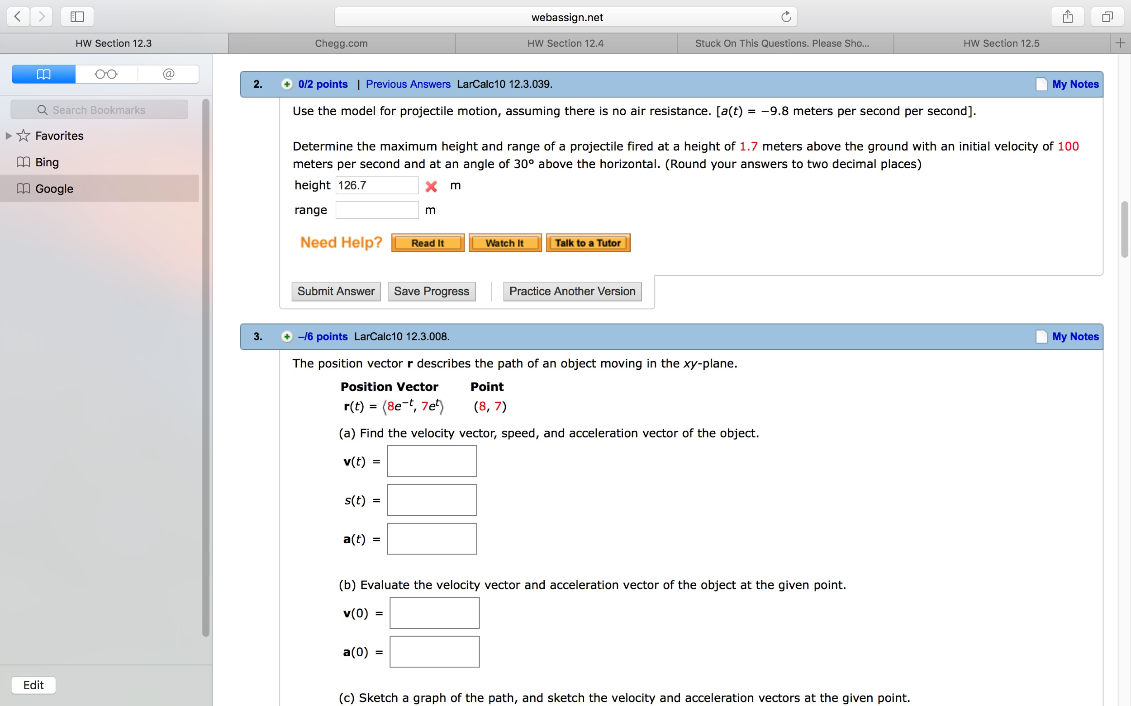Open the Reading List glasses icon
The image size is (1131, 706).
pos(106,74)
